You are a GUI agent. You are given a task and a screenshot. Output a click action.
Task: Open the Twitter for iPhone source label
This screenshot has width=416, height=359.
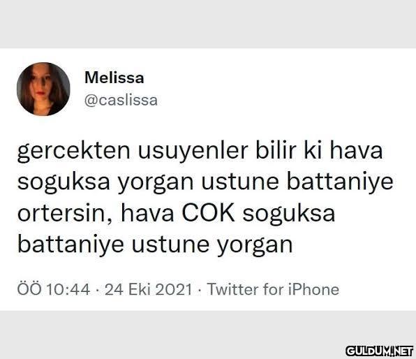tap(273, 289)
